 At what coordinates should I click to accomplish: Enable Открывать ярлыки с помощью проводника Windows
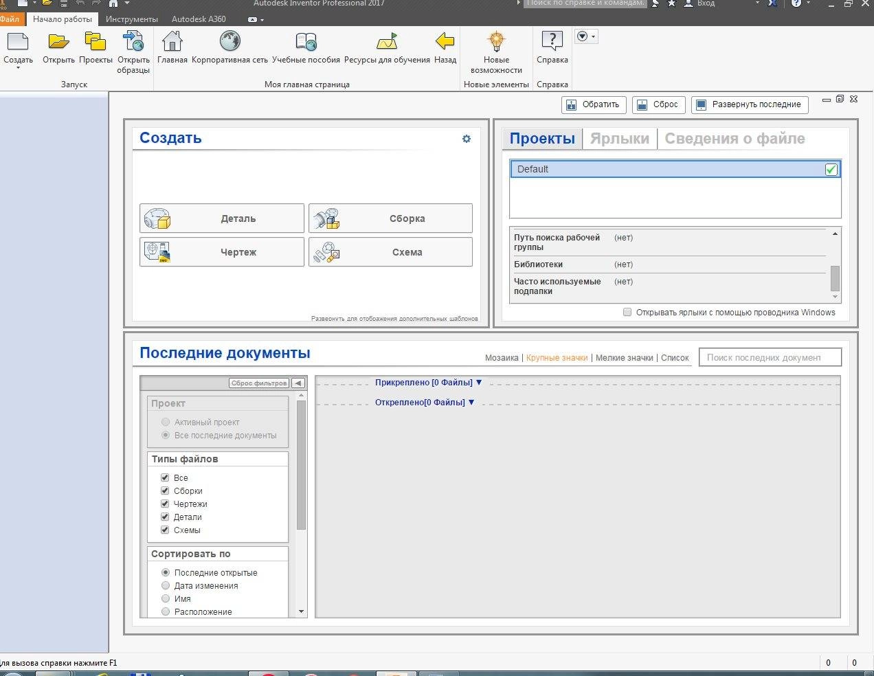(x=627, y=312)
